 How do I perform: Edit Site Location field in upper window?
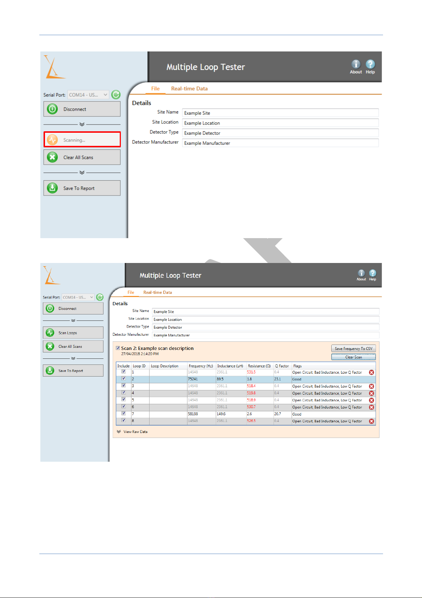coord(280,123)
